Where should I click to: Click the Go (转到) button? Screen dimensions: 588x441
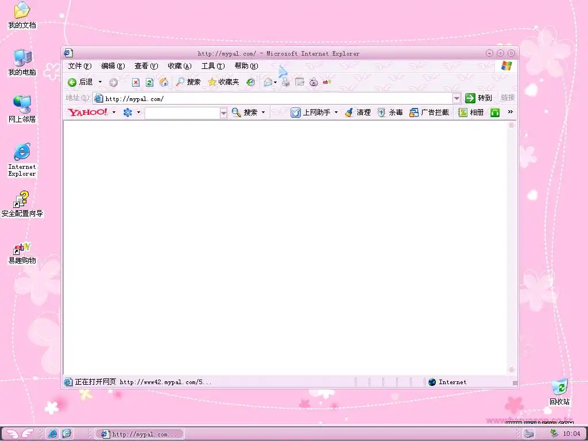coord(478,98)
